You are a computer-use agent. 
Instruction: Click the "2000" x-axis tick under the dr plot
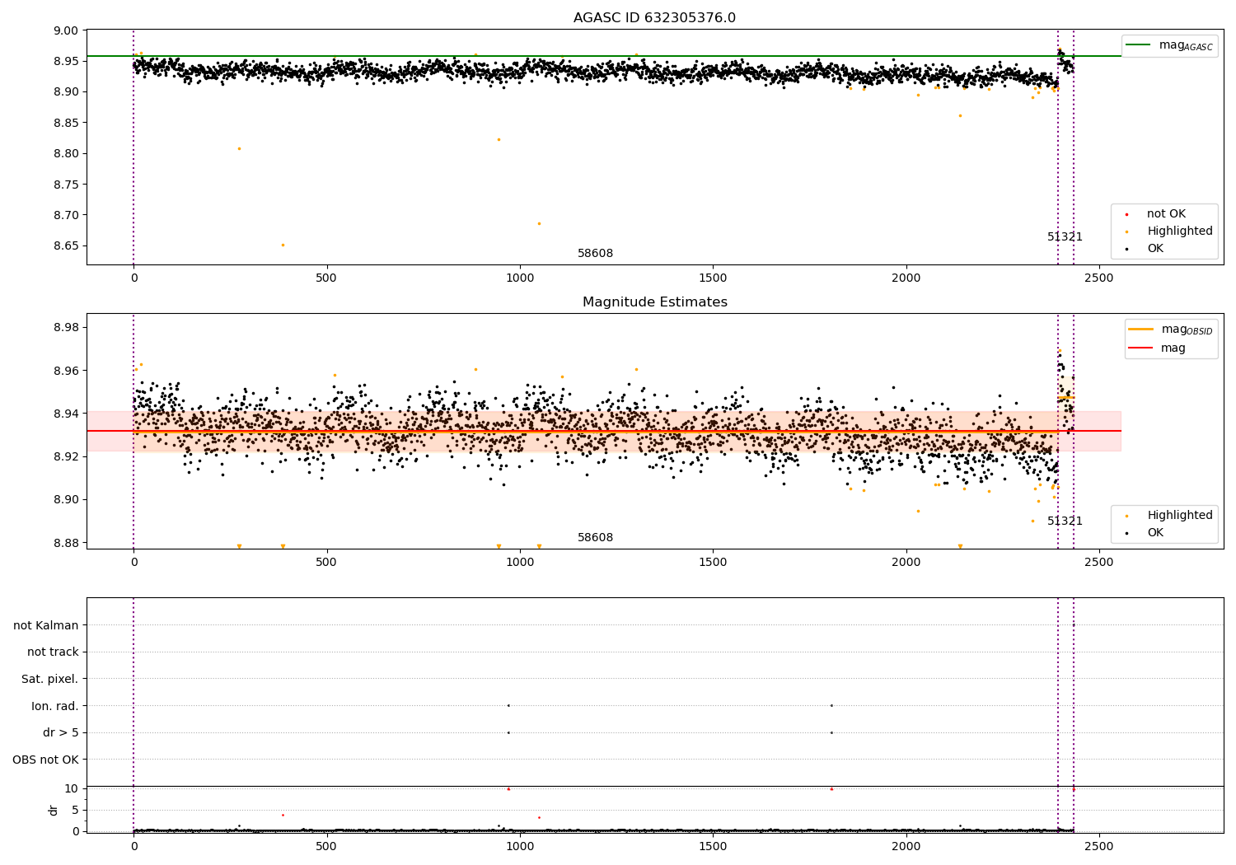point(906,847)
